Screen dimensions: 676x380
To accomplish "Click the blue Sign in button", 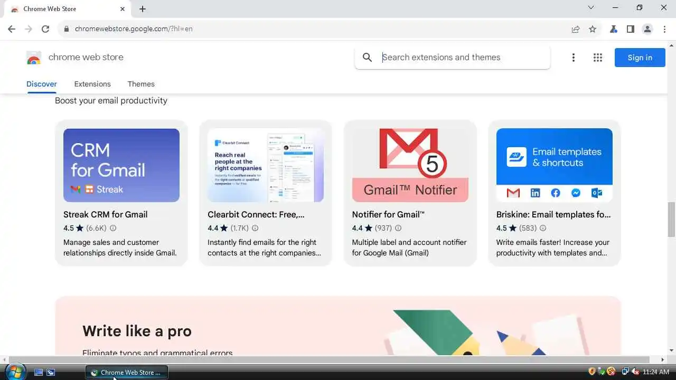I will coord(640,58).
